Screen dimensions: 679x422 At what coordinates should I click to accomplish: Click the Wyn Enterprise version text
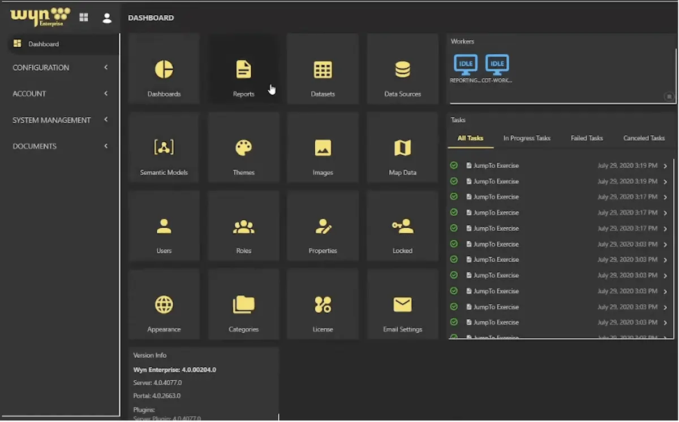[174, 370]
